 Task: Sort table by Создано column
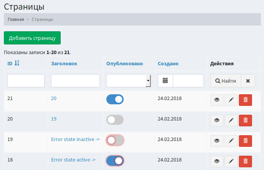click(x=168, y=64)
